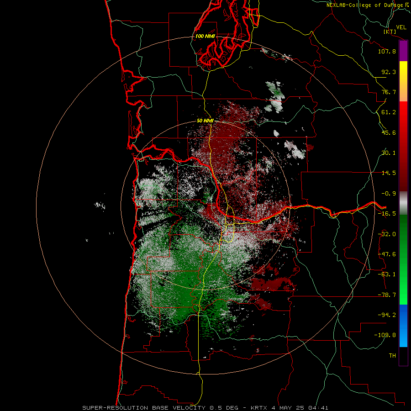The width and height of the screenshot is (411, 411).
Task: Click the purple segment of the color bar
Action: [x=403, y=51]
